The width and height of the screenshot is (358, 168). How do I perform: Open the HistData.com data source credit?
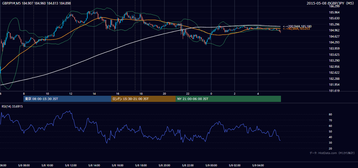point(332,153)
